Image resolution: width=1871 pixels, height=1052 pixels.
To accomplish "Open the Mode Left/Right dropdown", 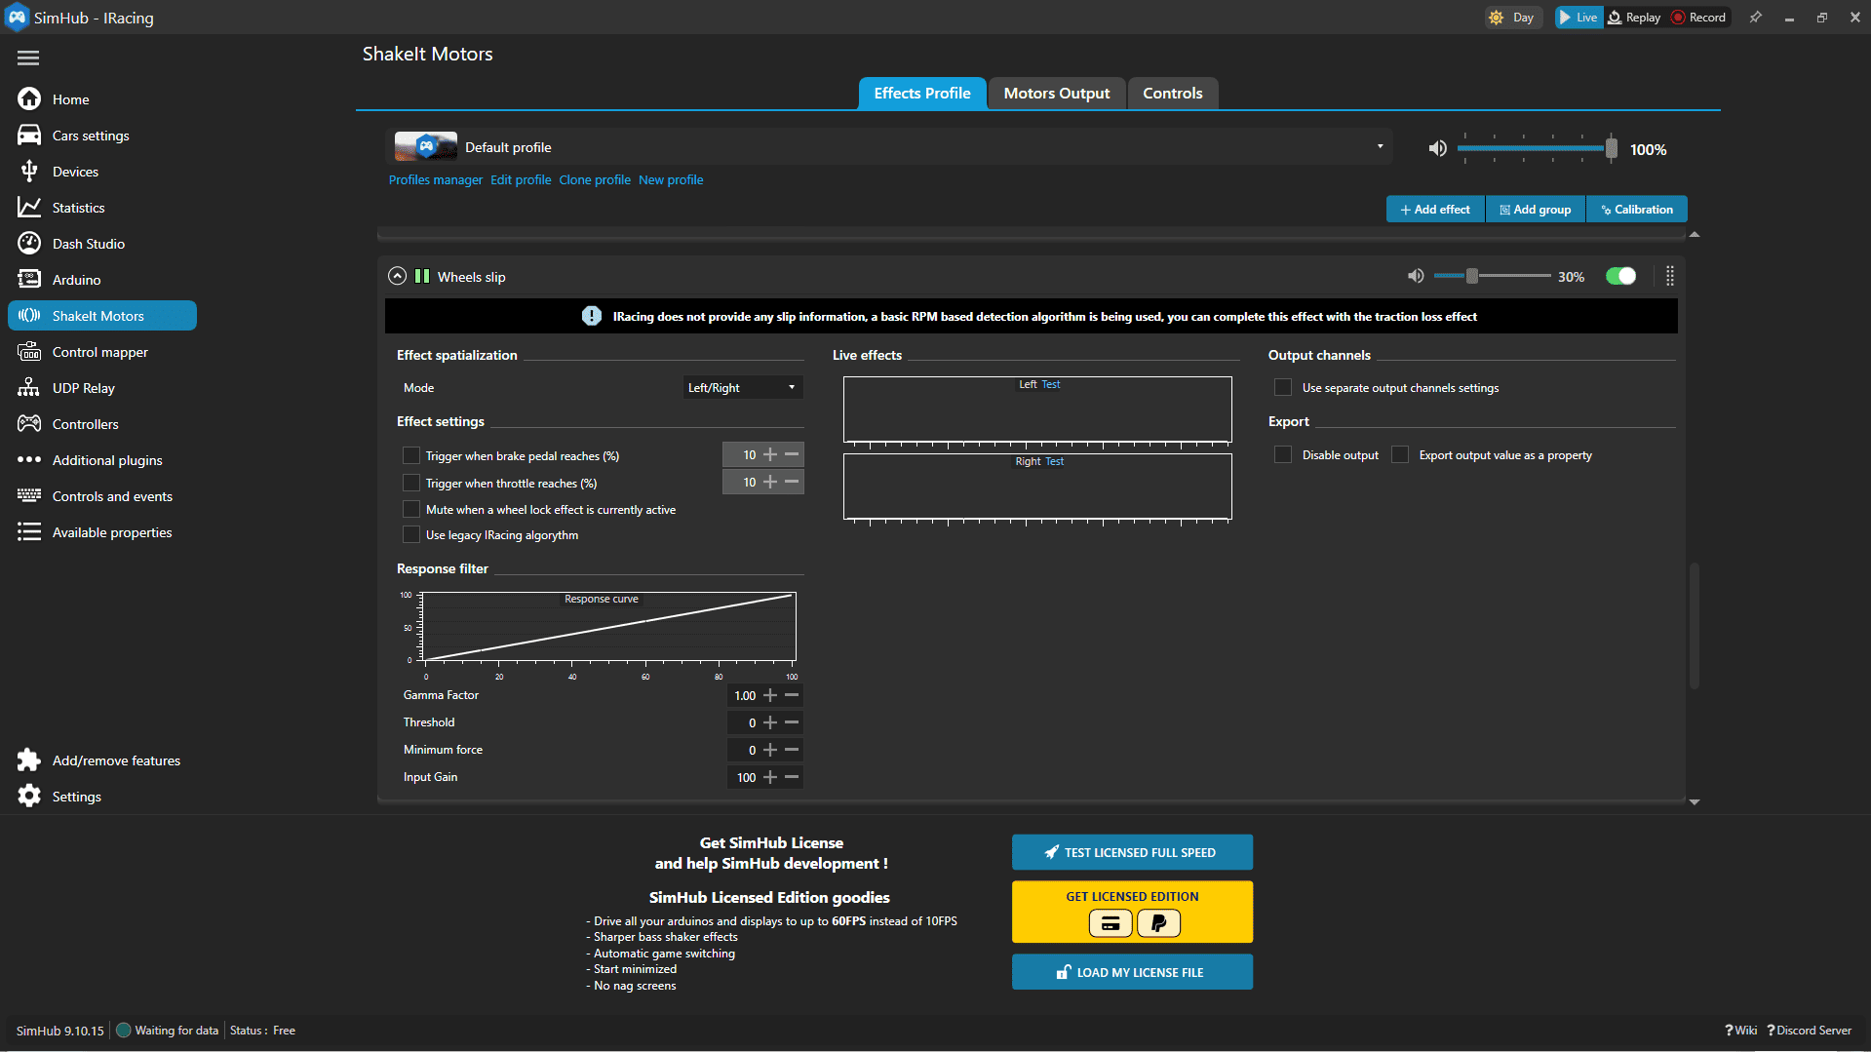I will click(741, 388).
